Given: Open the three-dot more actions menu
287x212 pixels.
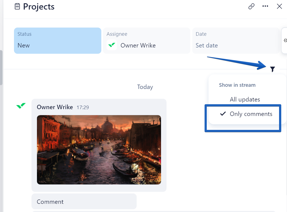Looking at the screenshot, I should tap(265, 6).
